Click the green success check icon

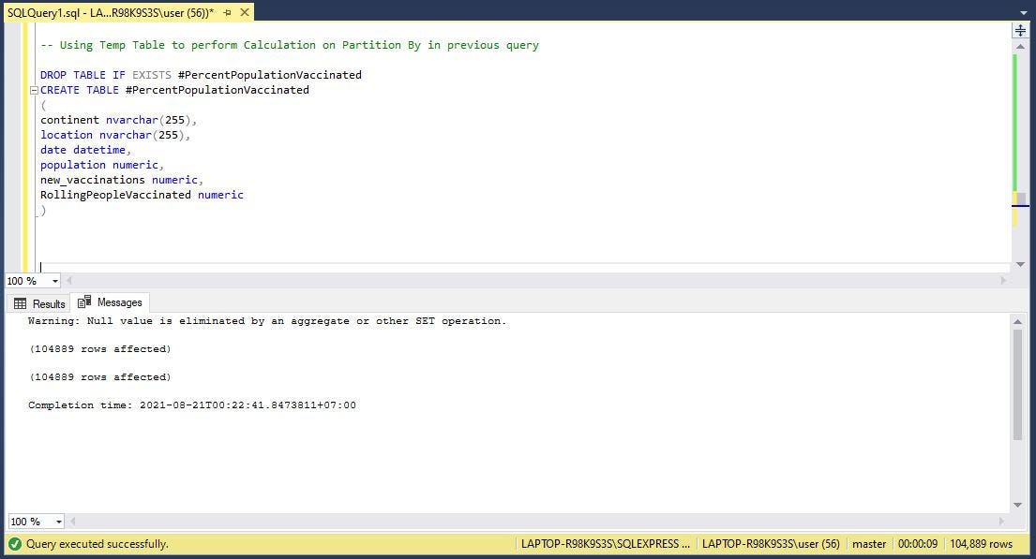click(15, 544)
